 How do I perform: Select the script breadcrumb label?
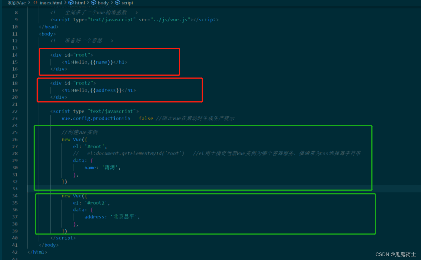[127, 3]
